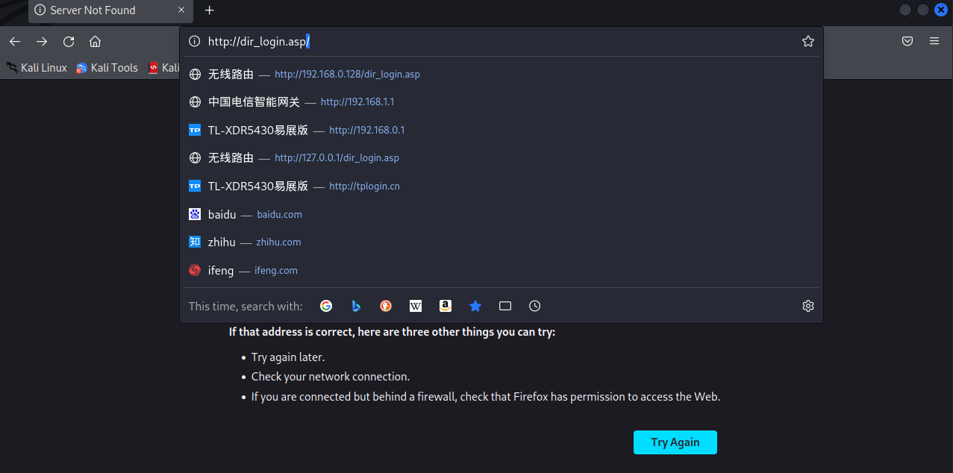Search this time with Google

click(326, 306)
